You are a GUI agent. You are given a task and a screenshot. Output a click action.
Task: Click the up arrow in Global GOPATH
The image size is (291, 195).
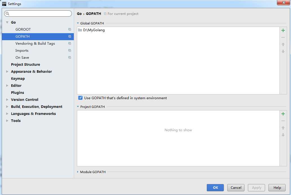(x=283, y=44)
